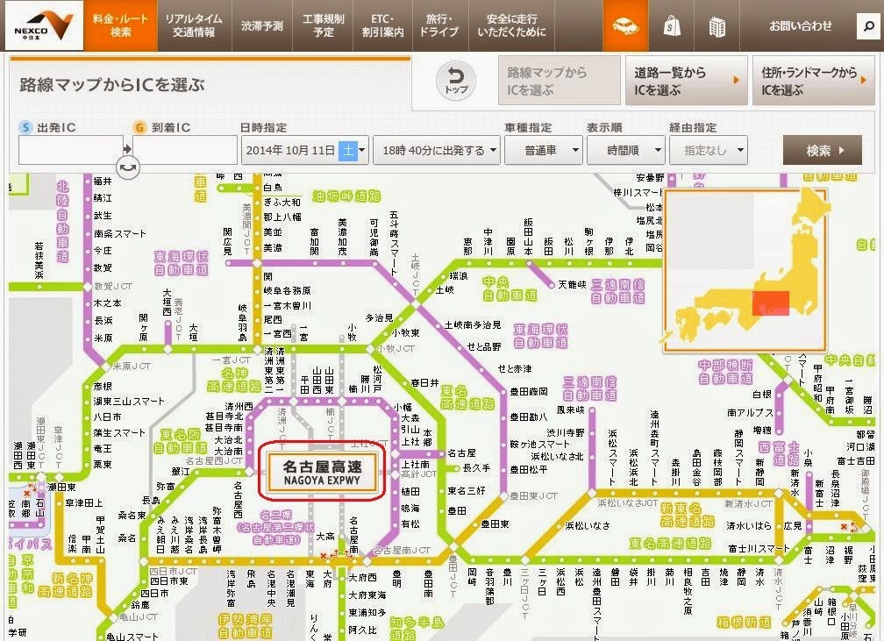
Task: Select 南条スマート IC on the map
Action: 119,233
